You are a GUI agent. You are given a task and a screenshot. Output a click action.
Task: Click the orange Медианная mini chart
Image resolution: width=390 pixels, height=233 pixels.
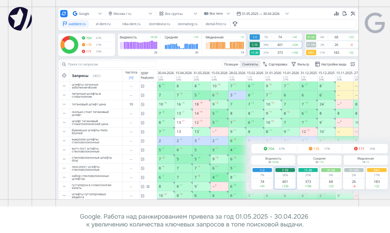(x=224, y=45)
